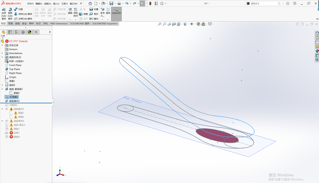Image resolution: width=319 pixels, height=183 pixels.
Task: Click the feature tree filter funnel
Action: (3, 37)
